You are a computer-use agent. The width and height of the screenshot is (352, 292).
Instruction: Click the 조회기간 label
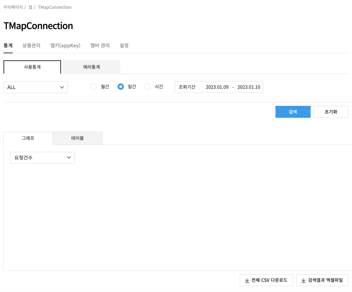(x=187, y=87)
